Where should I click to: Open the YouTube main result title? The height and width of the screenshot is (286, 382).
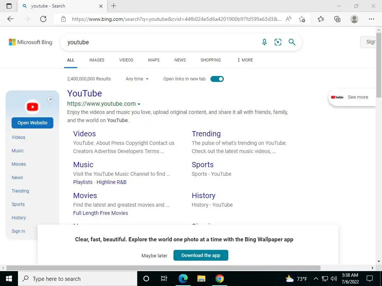pyautogui.click(x=85, y=93)
